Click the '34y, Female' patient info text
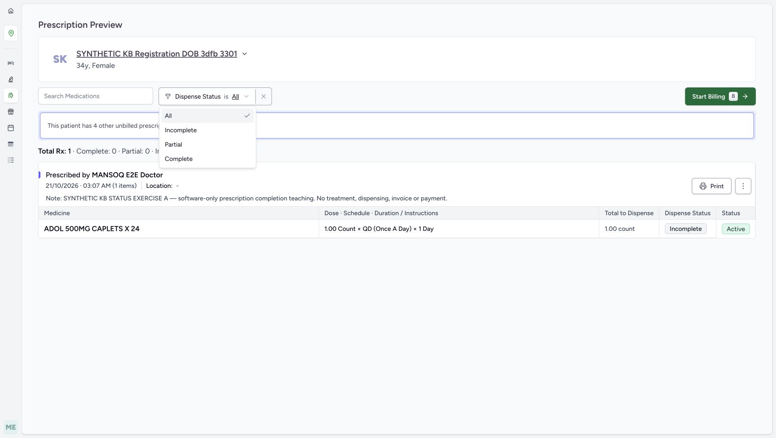The image size is (776, 438). [x=96, y=65]
